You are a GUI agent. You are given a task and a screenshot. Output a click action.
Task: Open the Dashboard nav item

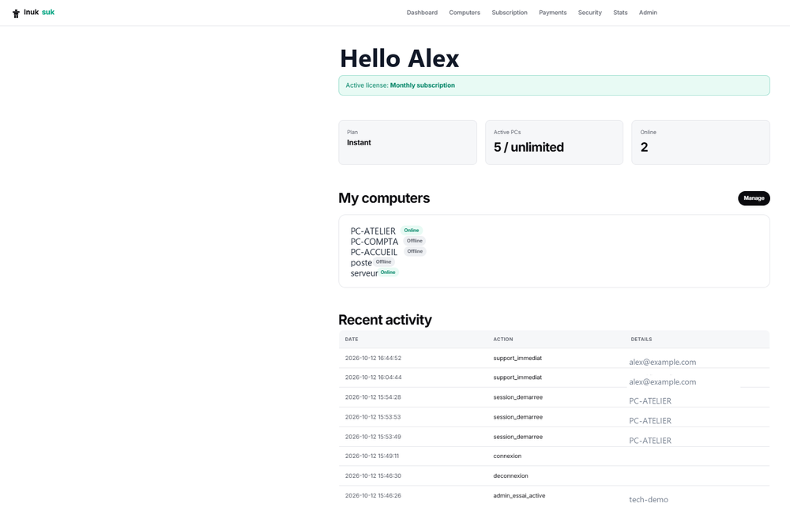point(422,13)
